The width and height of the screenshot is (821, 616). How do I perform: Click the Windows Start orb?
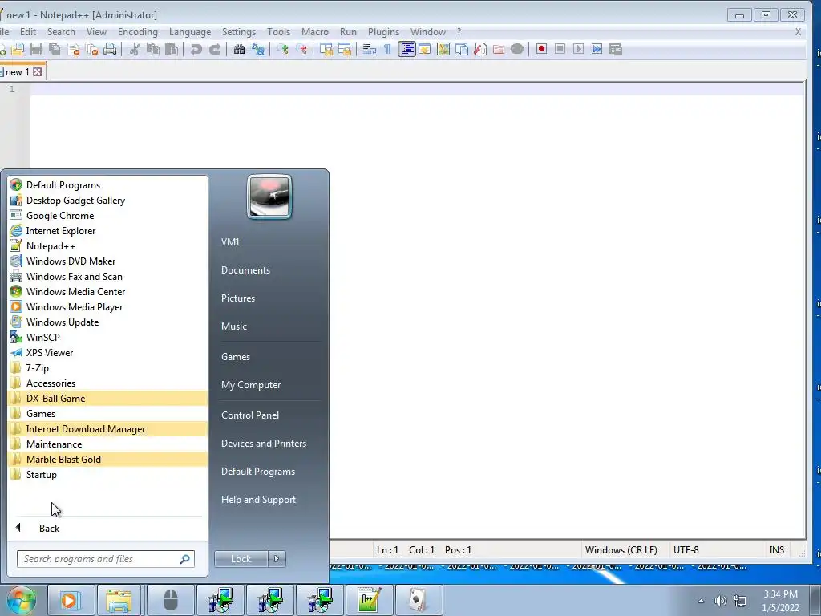(21, 600)
